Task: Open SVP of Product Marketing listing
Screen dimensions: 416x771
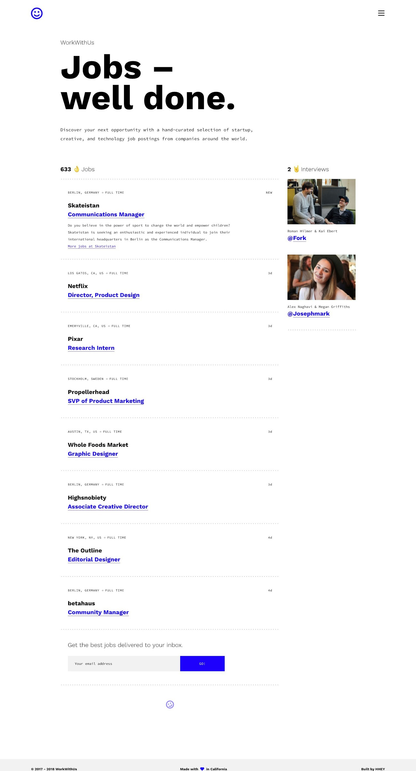Action: click(106, 401)
